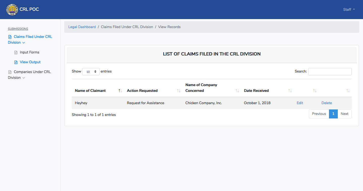Click the View Output document icon
Image resolution: width=363 pixels, height=191 pixels.
point(16,62)
